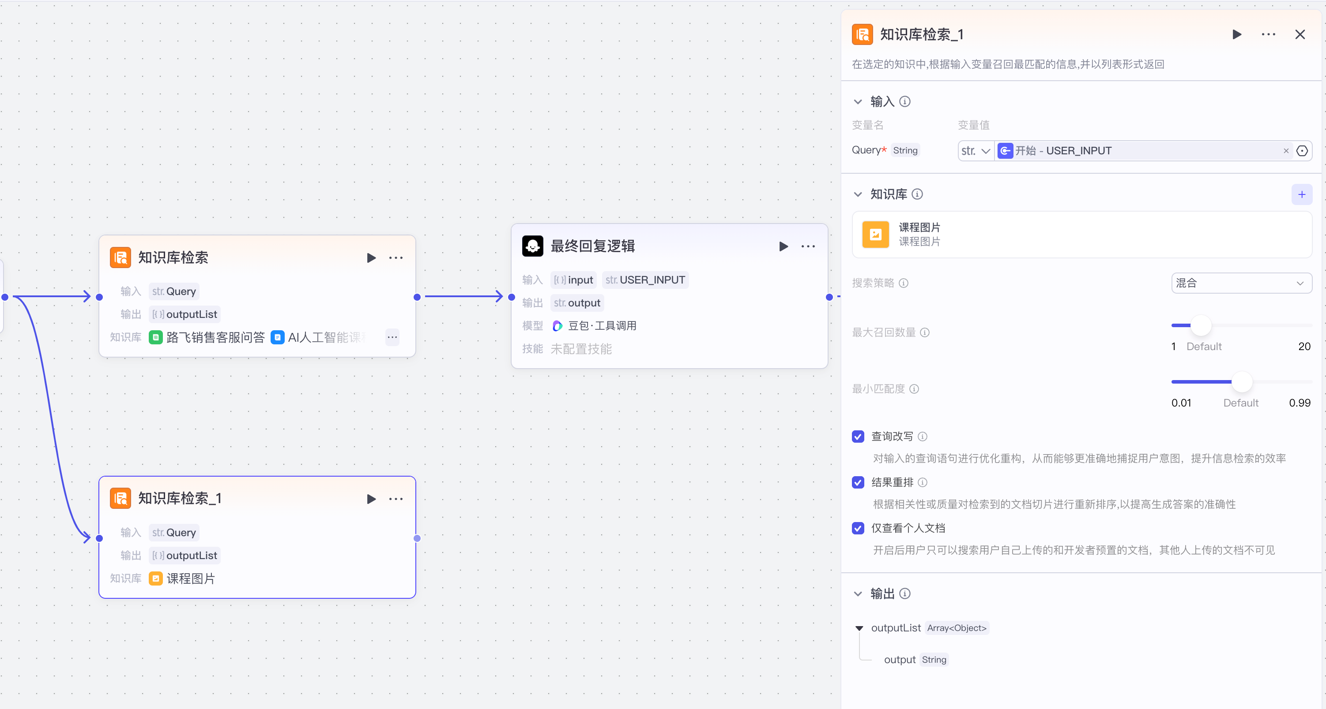The height and width of the screenshot is (709, 1326).
Task: Click the 最小匹配度 slider handle
Action: click(1242, 382)
